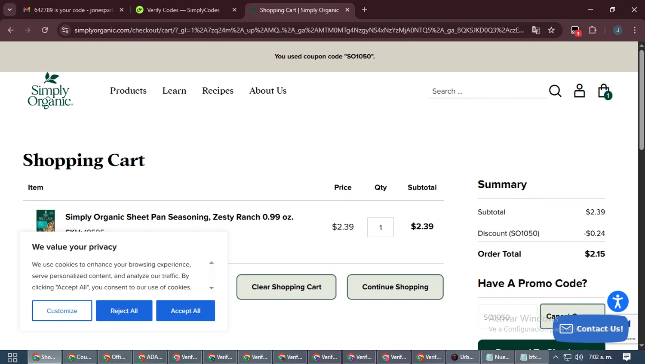Open Windows Task View icon
645x364 pixels.
pyautogui.click(x=12, y=357)
